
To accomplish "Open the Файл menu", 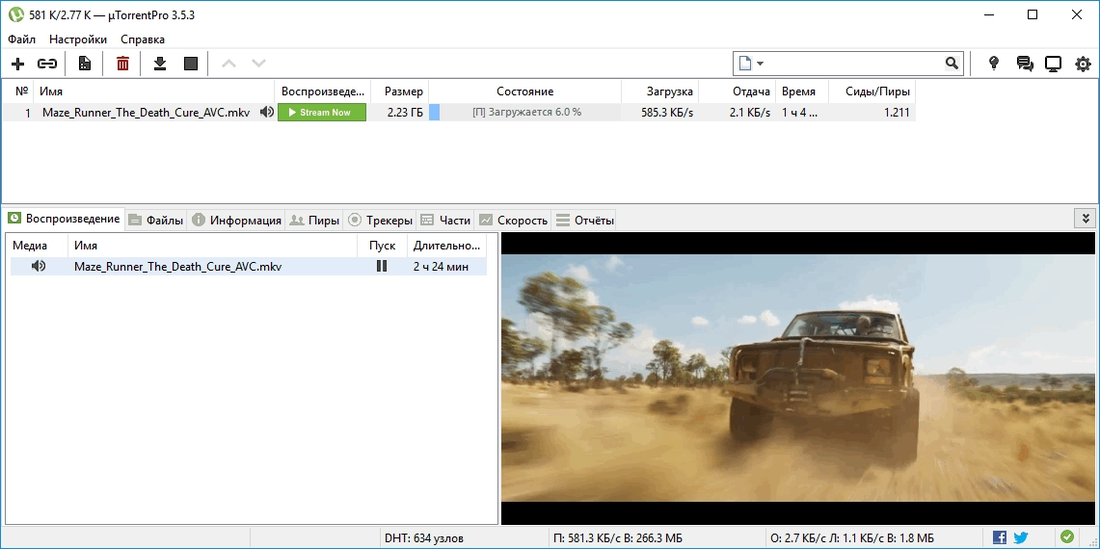I will click(22, 39).
